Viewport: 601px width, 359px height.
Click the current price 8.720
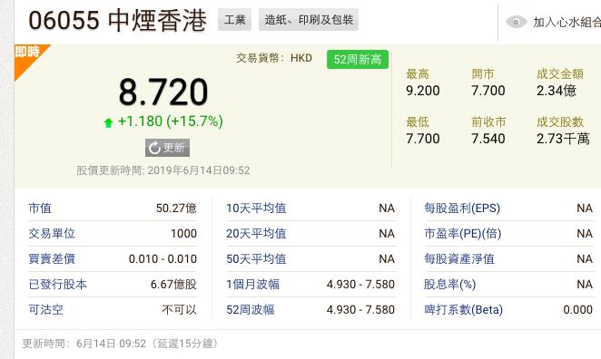(163, 92)
